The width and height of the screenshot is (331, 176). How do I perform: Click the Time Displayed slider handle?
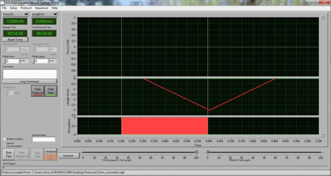197,152
